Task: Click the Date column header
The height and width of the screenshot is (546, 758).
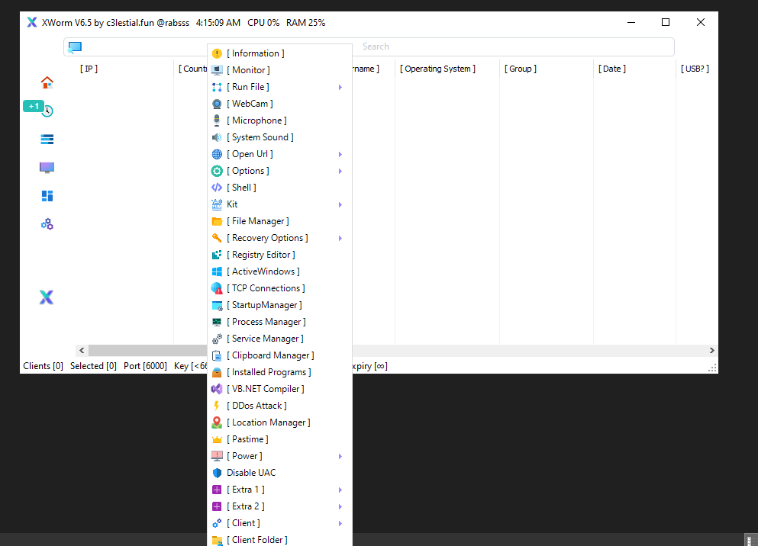Action: [x=611, y=69]
